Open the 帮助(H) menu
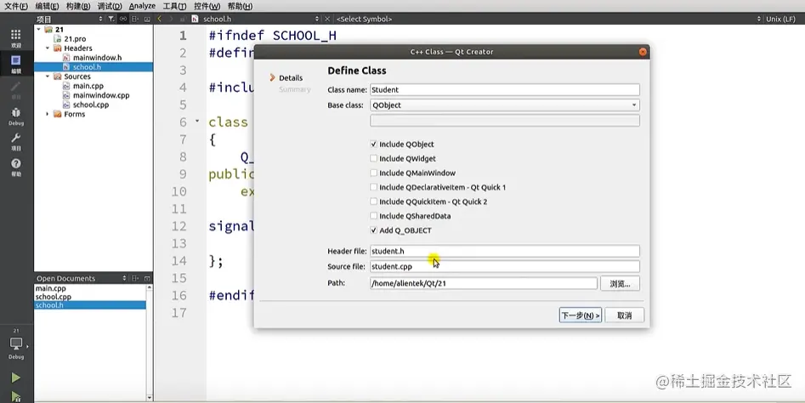805x403 pixels. [x=240, y=6]
